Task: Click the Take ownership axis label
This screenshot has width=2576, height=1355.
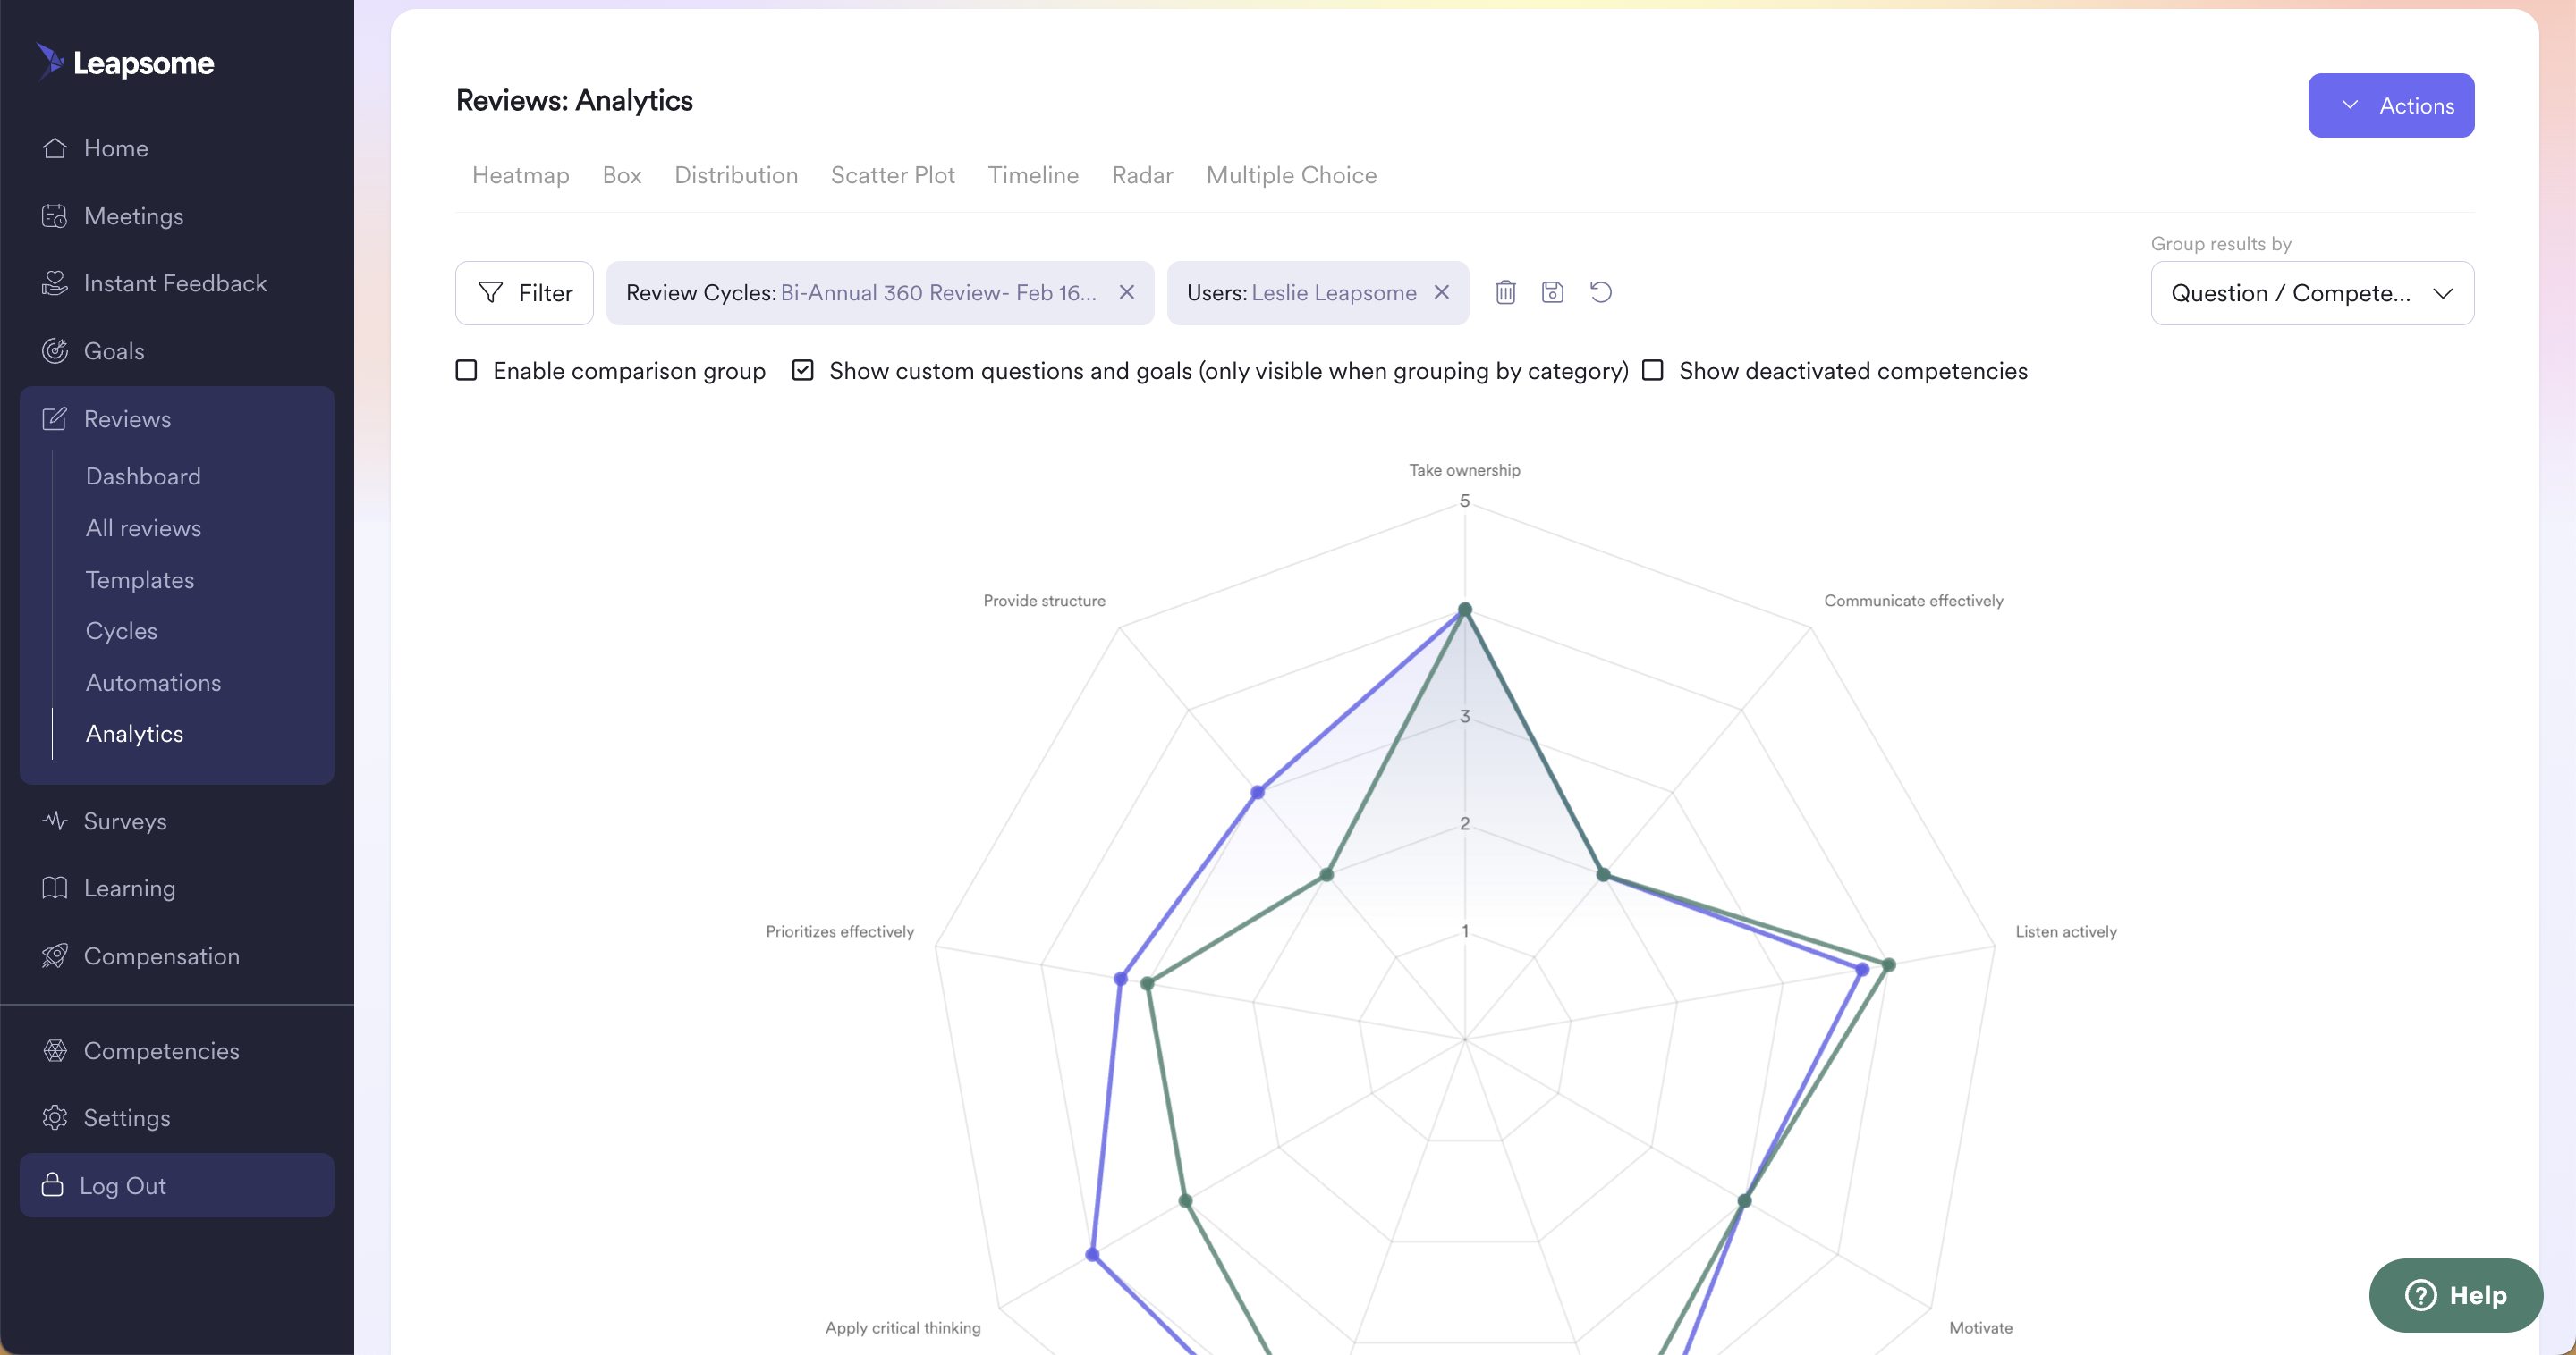Action: 1464,469
